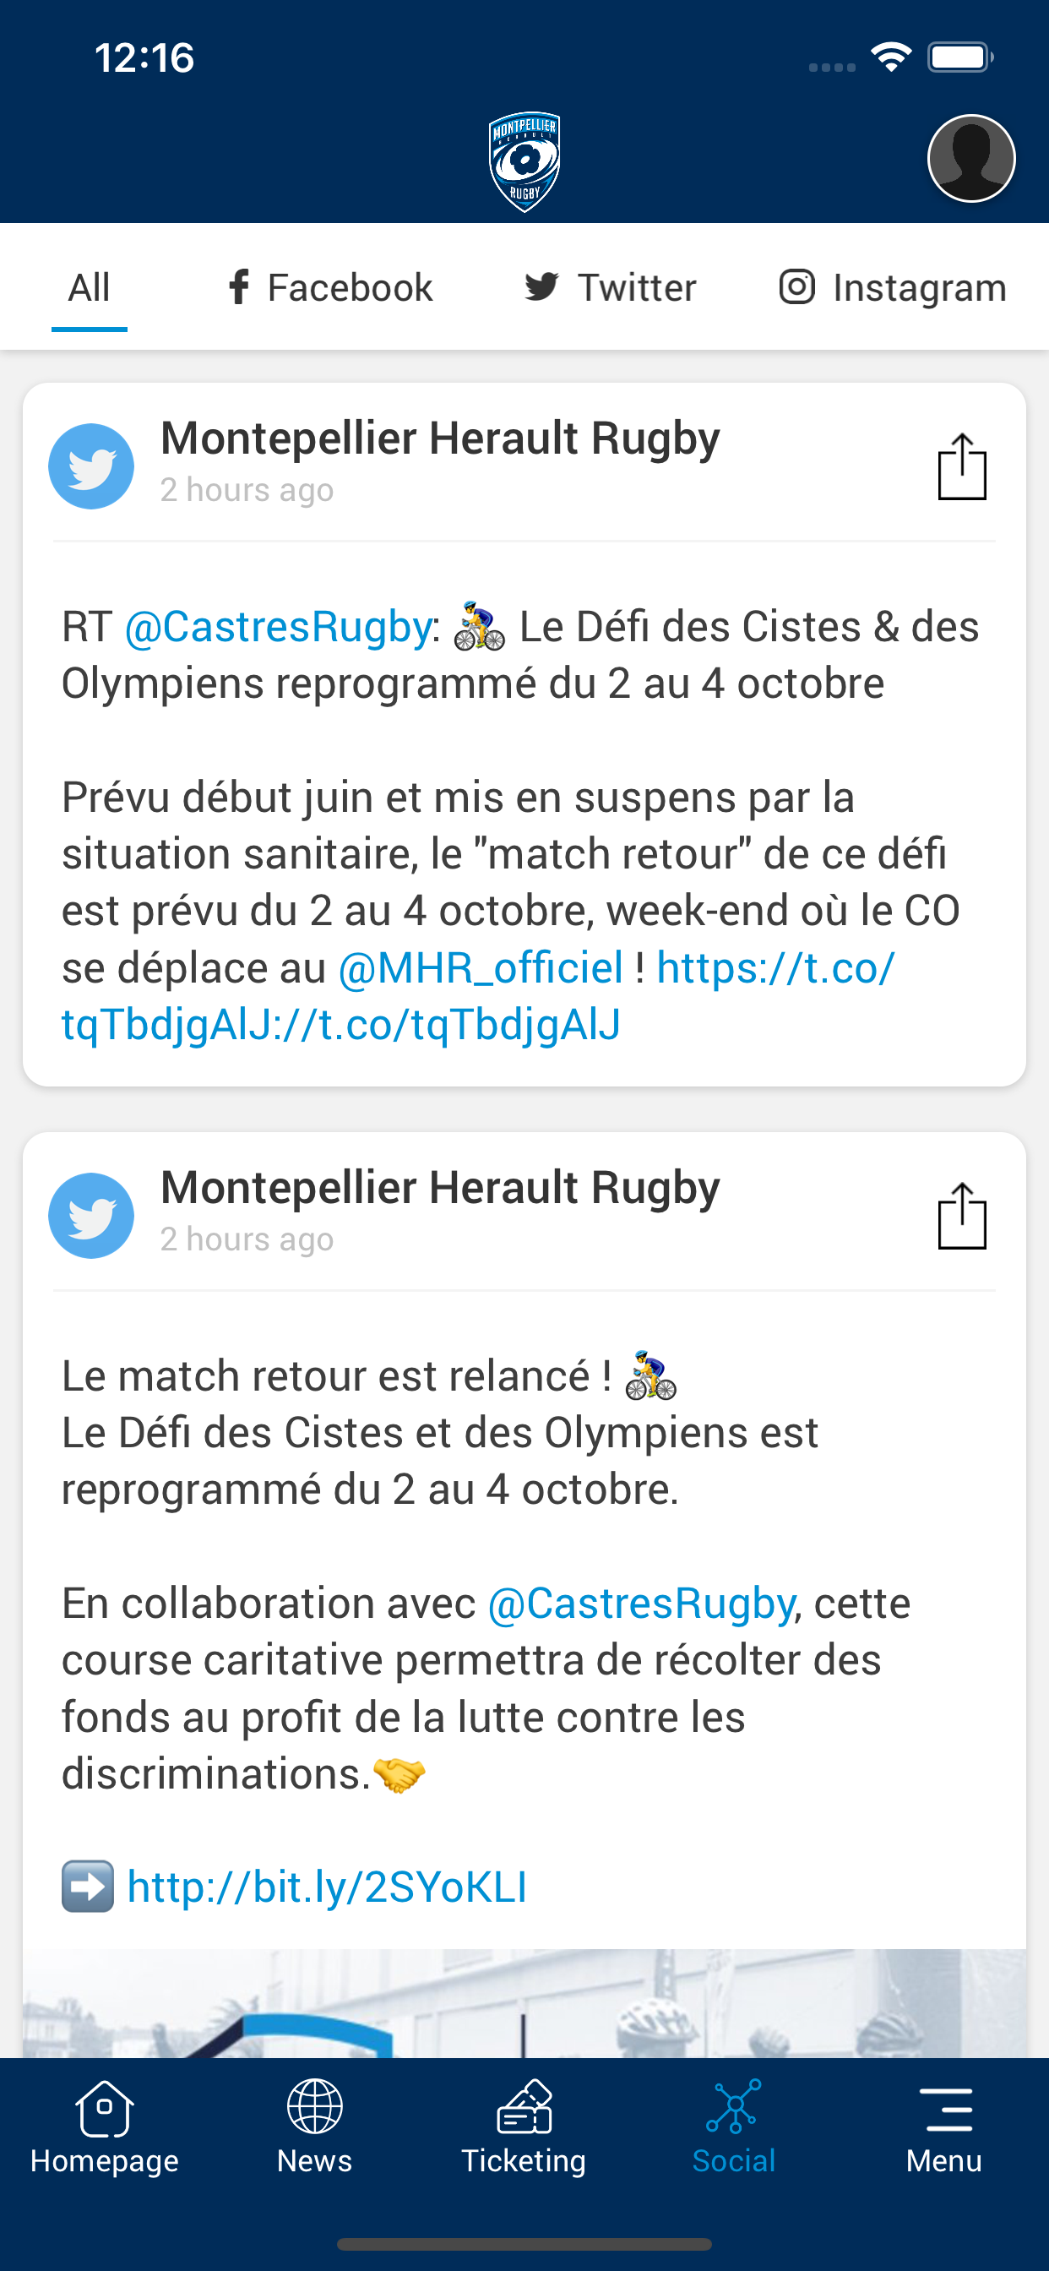Open the Menu in bottom bar
Viewport: 1049px width, 2271px height.
click(x=944, y=2127)
